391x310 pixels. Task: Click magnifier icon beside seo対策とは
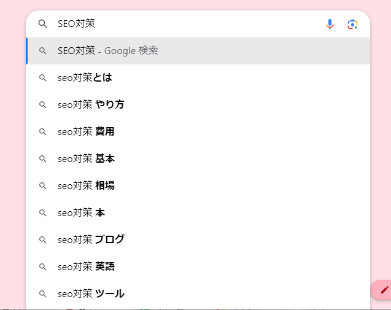[x=42, y=78]
